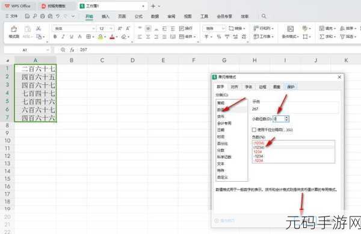Viewport: 361px width, 234px height.
Task: Click the Borders grid icon
Action: click(x=88, y=37)
